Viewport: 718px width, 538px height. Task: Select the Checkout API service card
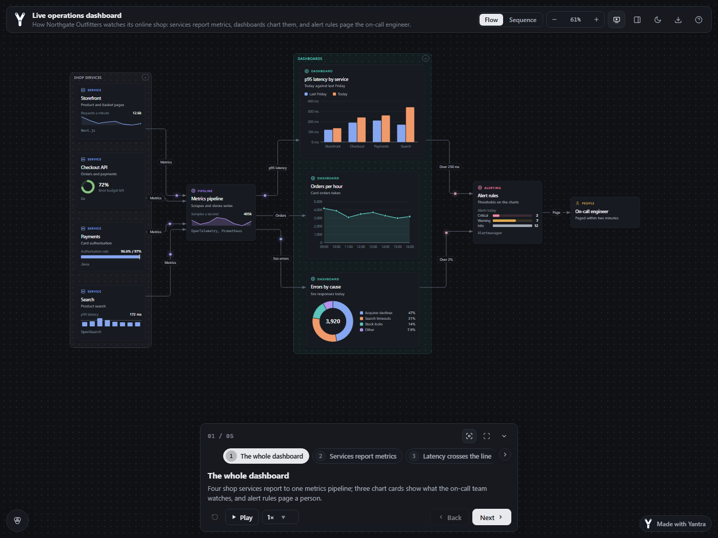[111, 181]
